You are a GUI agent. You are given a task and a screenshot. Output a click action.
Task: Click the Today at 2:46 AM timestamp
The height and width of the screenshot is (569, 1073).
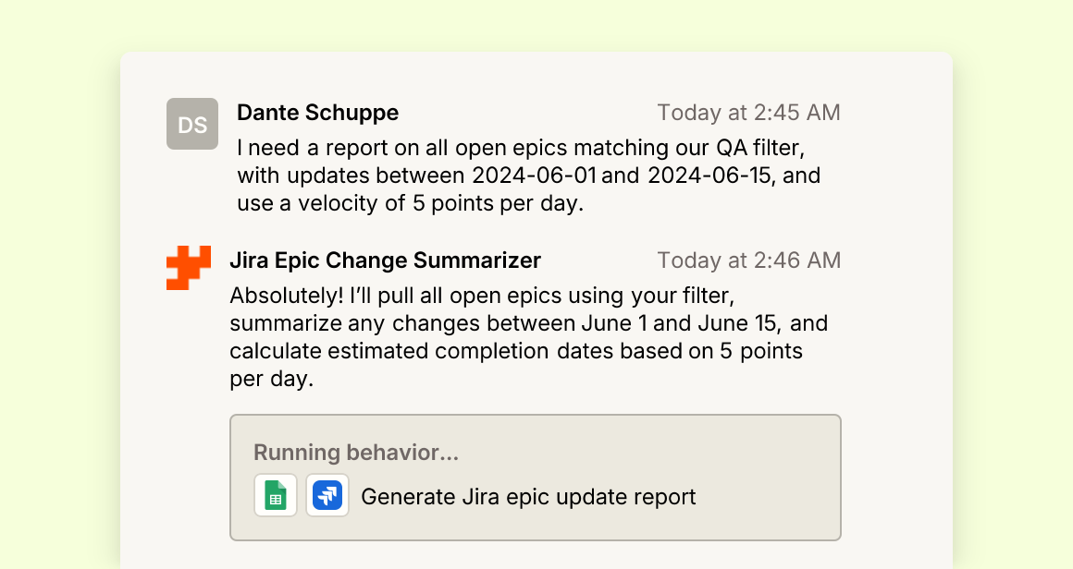click(748, 260)
